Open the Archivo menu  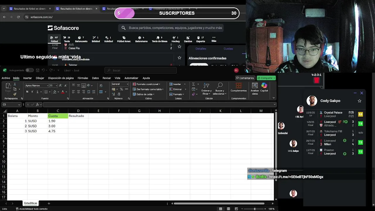[x=6, y=78]
